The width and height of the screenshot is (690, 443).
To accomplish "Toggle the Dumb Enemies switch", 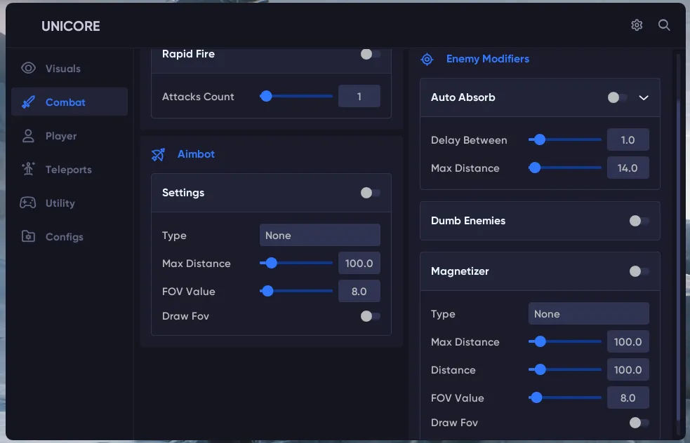I will point(639,221).
